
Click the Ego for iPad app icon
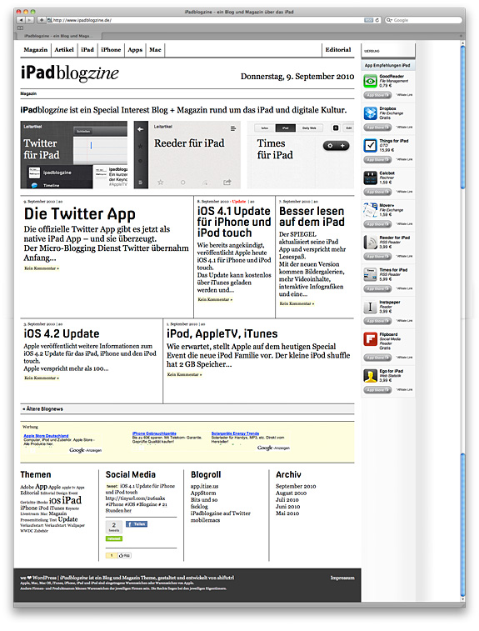[x=370, y=376]
